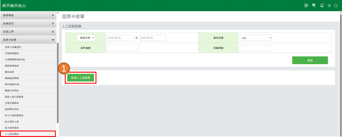342x137 pixels.
Task: Open customer support headset icon
Action: tap(336, 6)
